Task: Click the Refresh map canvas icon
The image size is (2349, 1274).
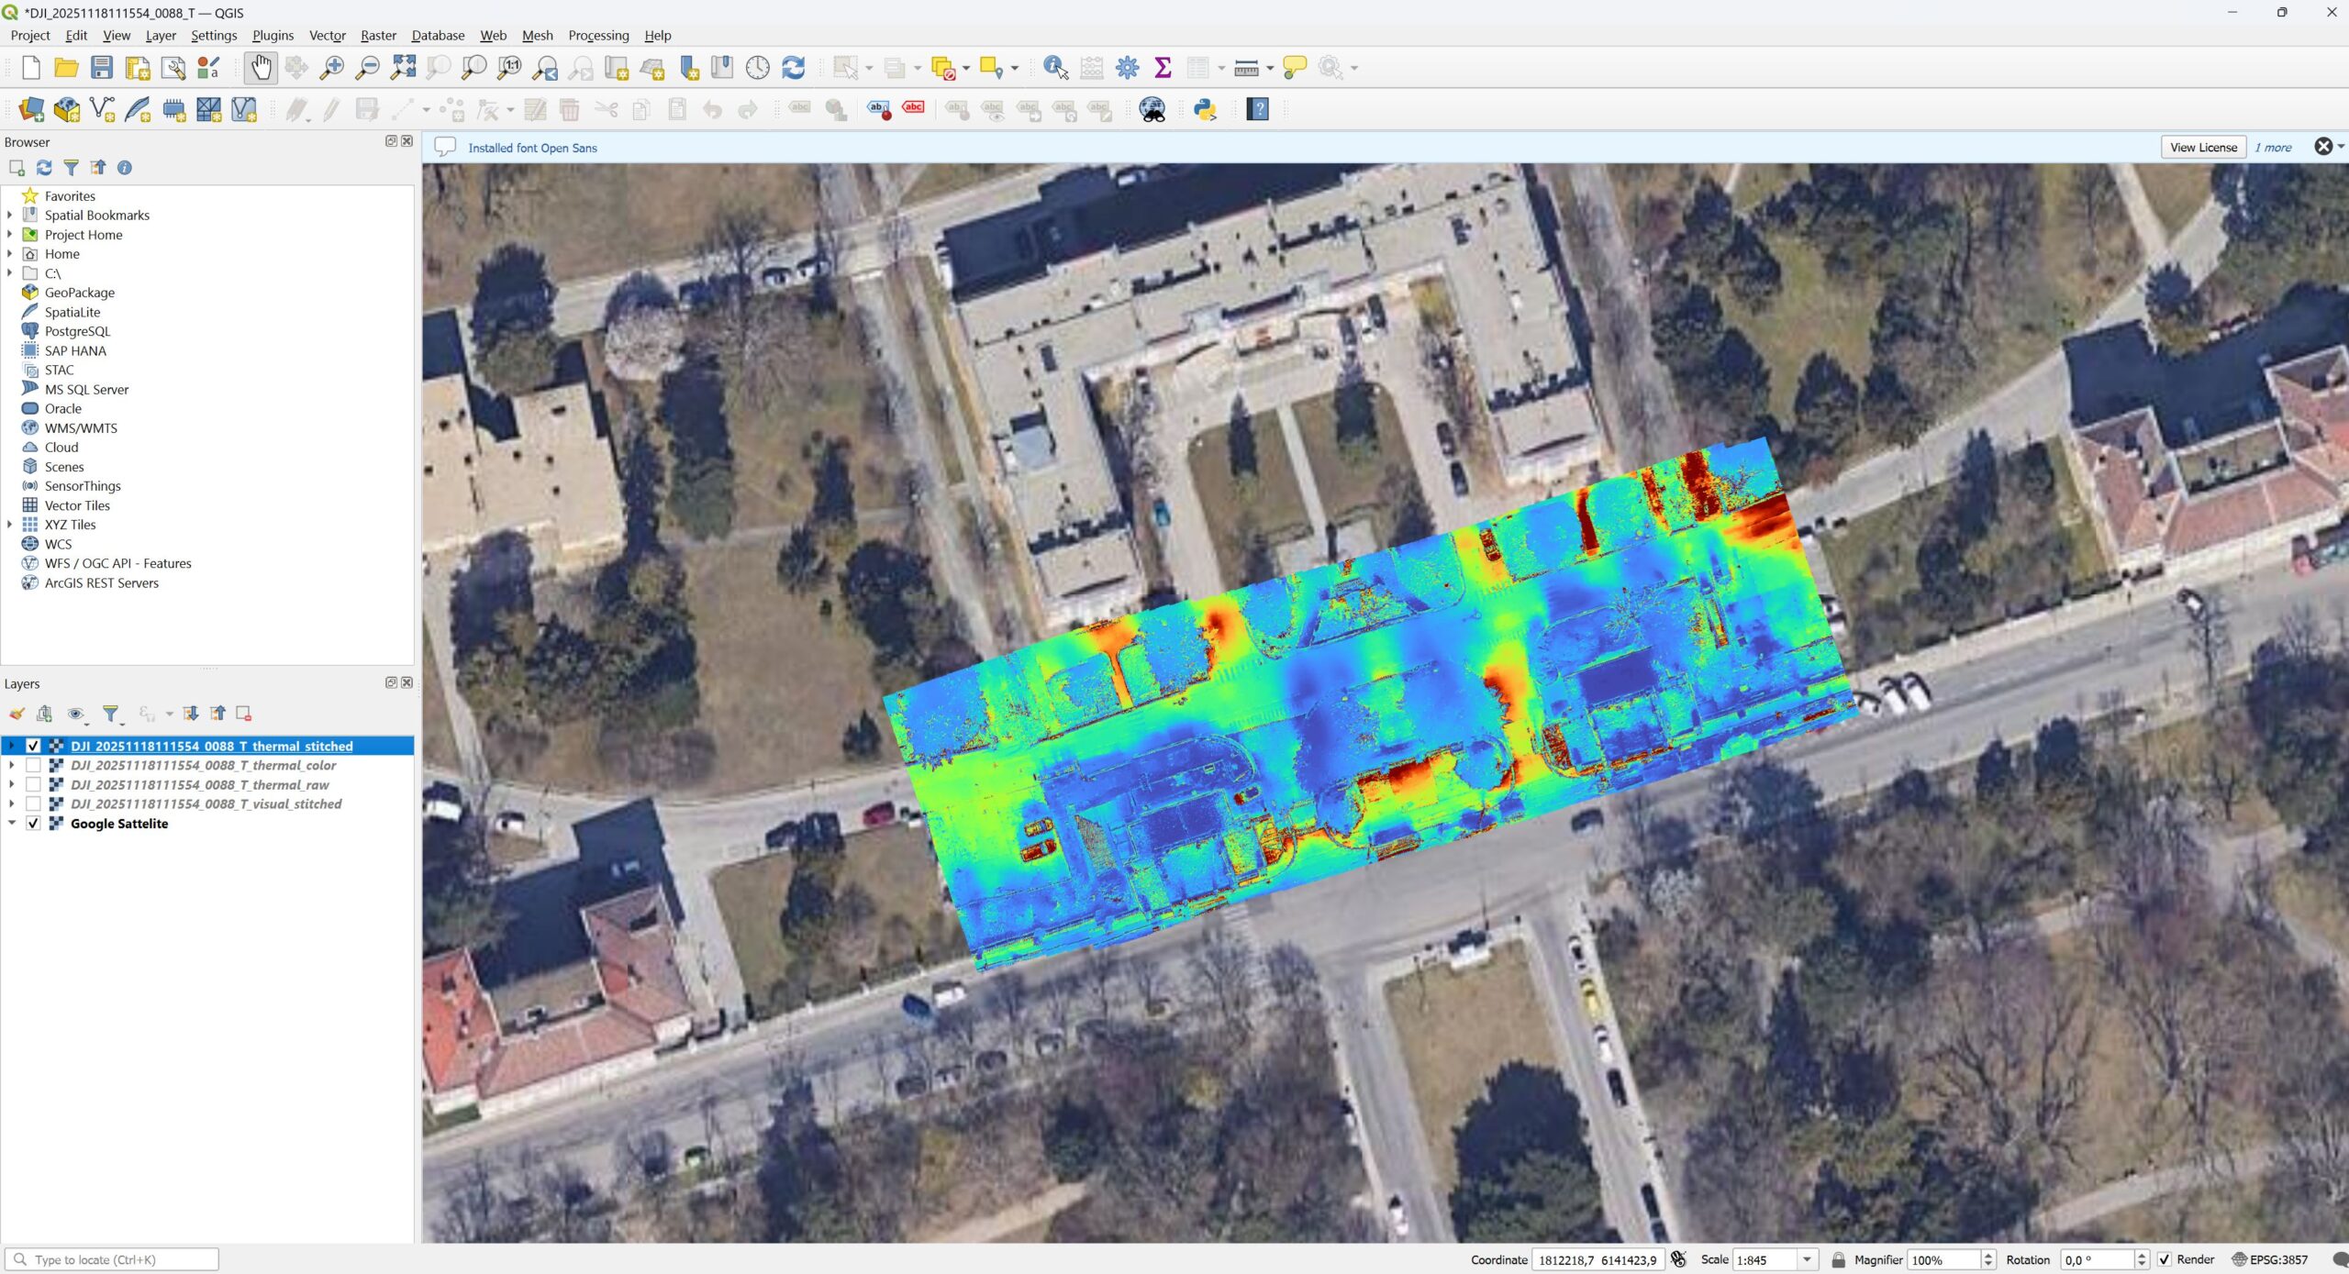Action: coord(793,68)
